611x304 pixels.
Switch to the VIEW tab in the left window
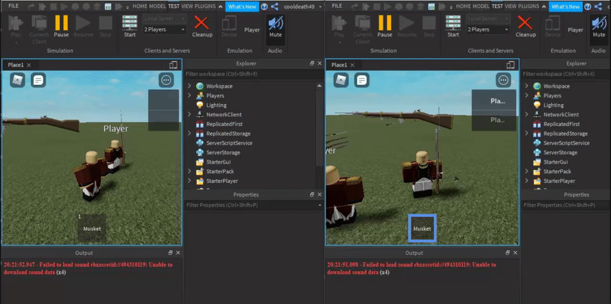pos(187,6)
